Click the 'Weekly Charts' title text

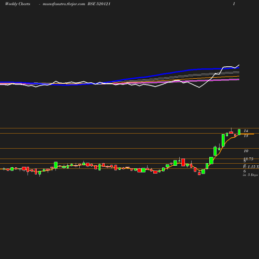[18, 4]
